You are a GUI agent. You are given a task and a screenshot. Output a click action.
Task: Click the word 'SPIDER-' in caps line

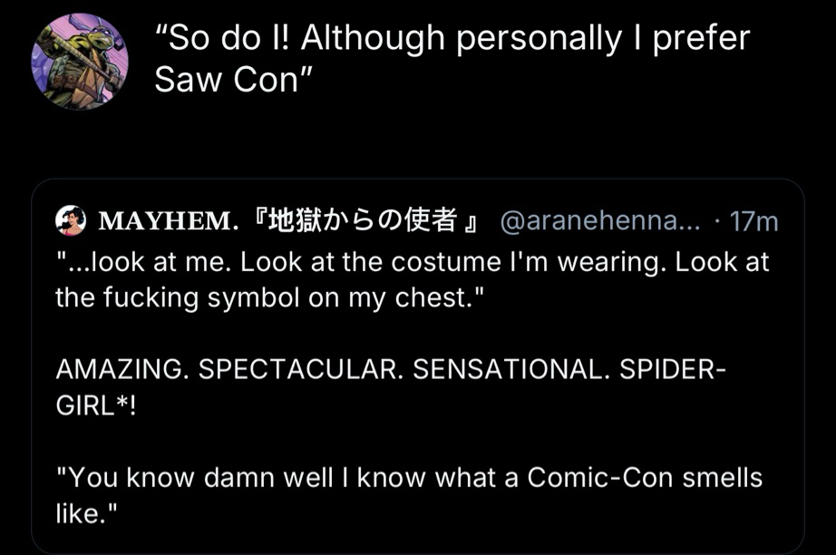(671, 369)
